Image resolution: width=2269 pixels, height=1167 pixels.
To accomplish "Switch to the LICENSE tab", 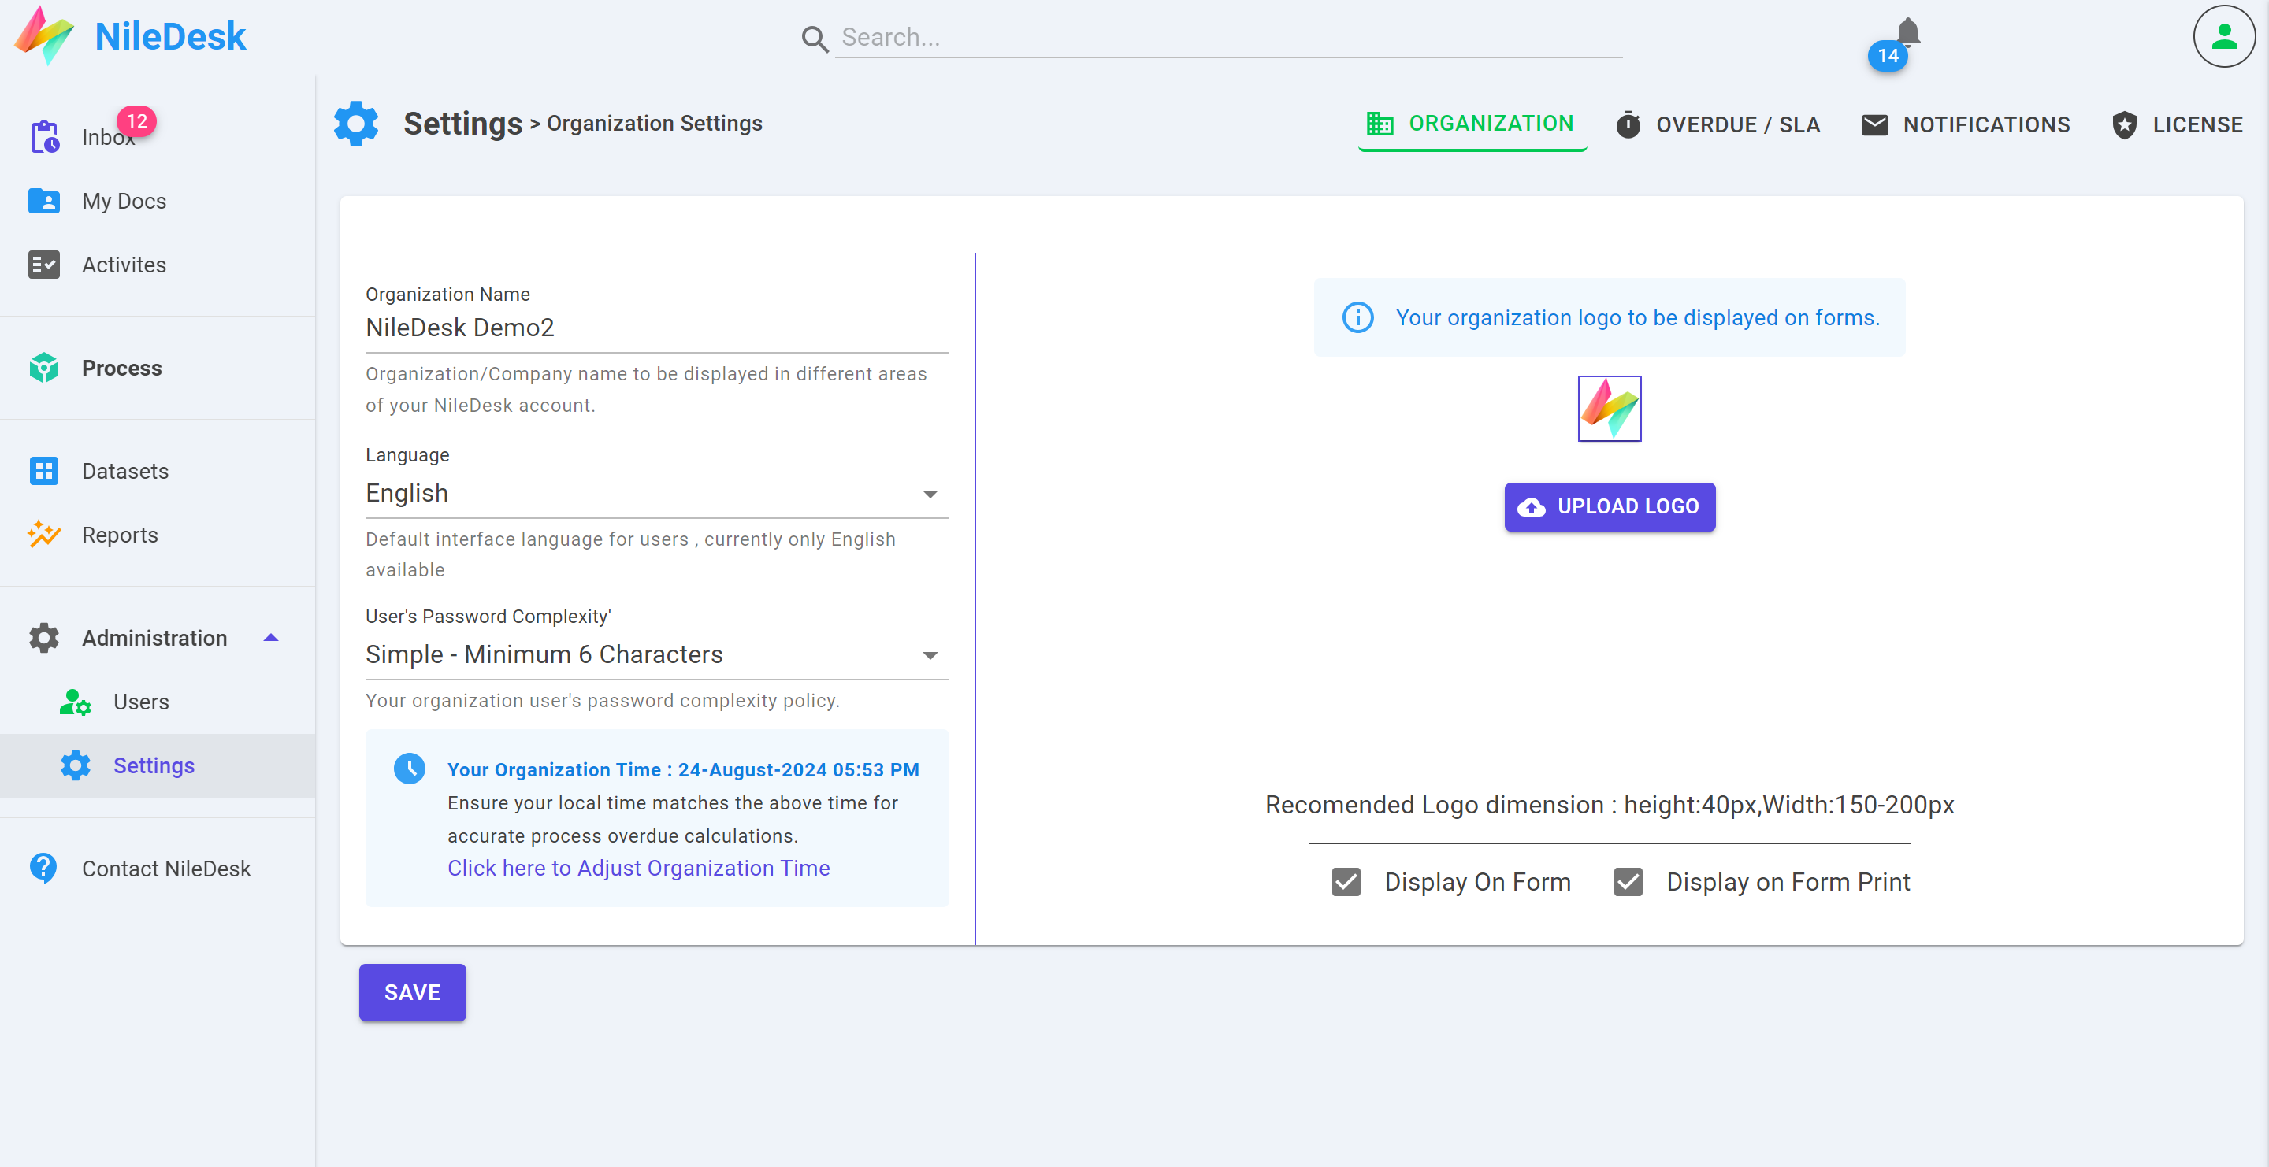I will point(2177,124).
